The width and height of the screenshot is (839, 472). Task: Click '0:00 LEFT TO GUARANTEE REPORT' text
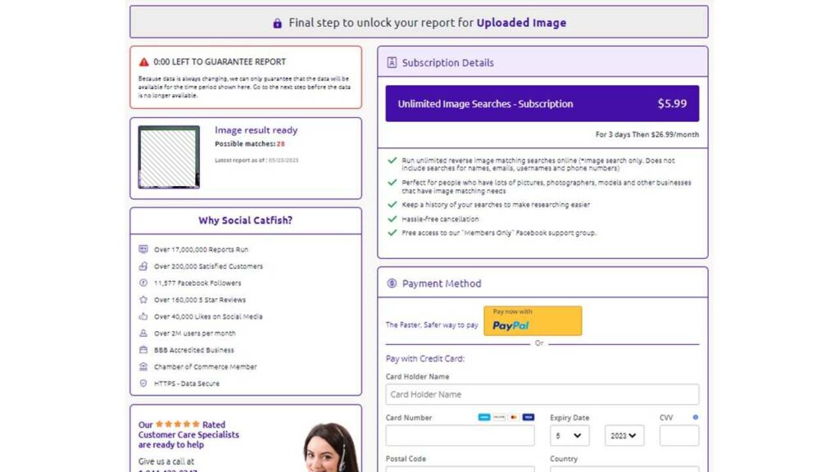point(220,61)
